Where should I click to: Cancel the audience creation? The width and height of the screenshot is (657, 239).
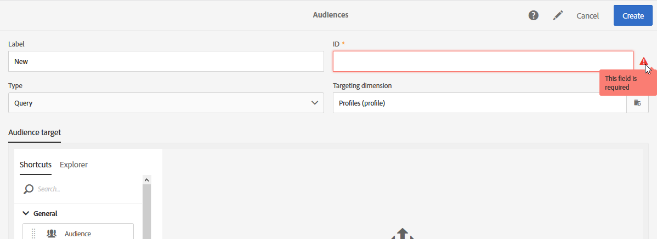pyautogui.click(x=587, y=16)
